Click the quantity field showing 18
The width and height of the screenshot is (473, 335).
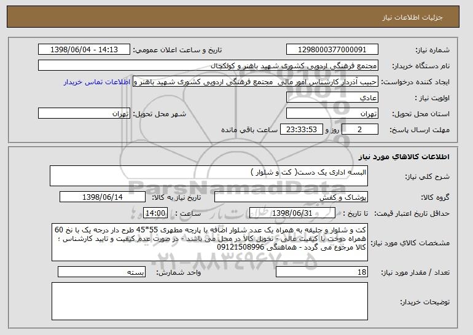(x=322, y=272)
